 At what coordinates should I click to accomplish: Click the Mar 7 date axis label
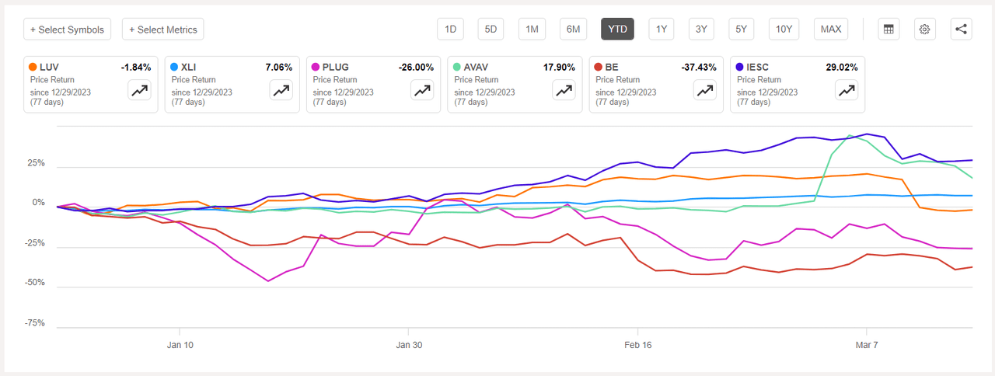[x=868, y=344]
